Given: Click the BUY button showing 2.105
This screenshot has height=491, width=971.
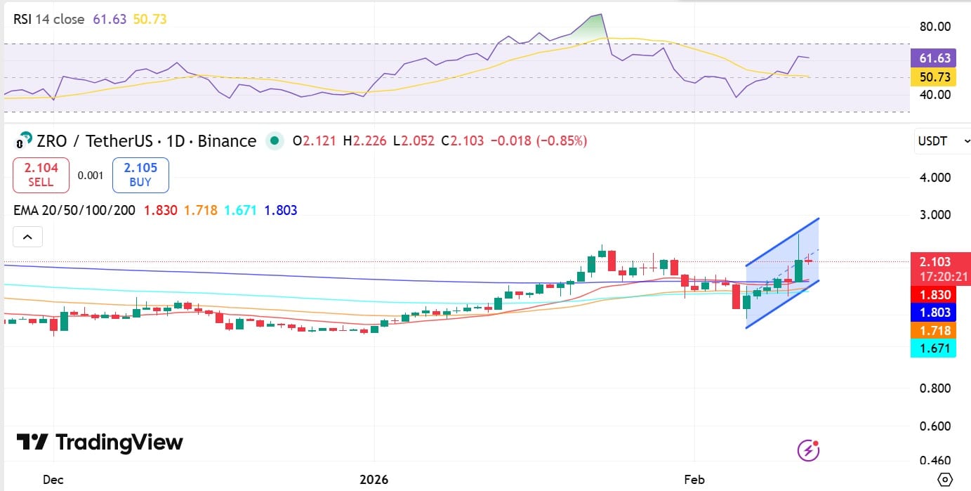Looking at the screenshot, I should point(140,174).
